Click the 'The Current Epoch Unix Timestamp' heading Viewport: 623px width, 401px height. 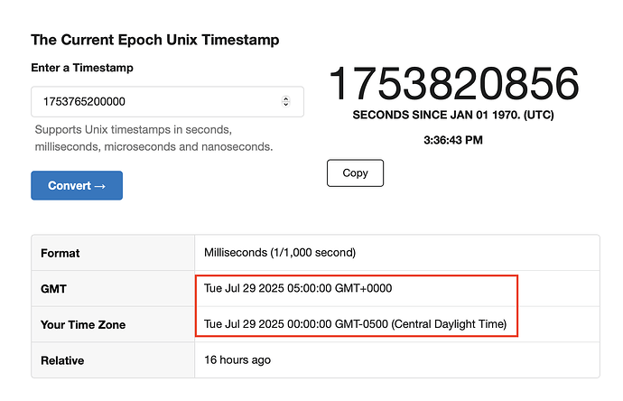click(155, 40)
